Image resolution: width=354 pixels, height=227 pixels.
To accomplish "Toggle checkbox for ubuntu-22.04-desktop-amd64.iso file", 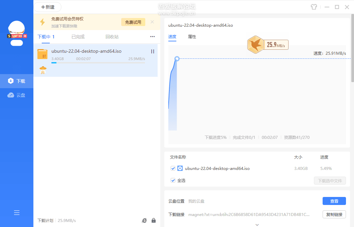I will click(x=173, y=168).
